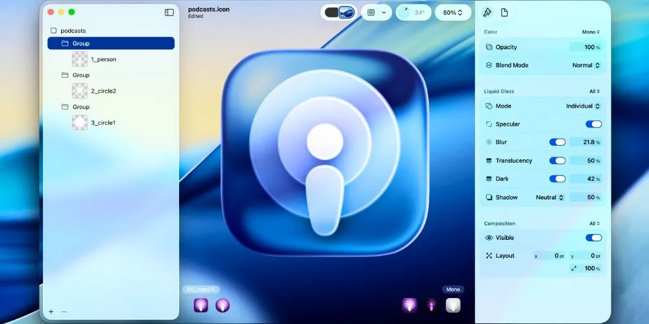This screenshot has width=649, height=324.
Task: Click the Blur icon
Action: [x=489, y=142]
